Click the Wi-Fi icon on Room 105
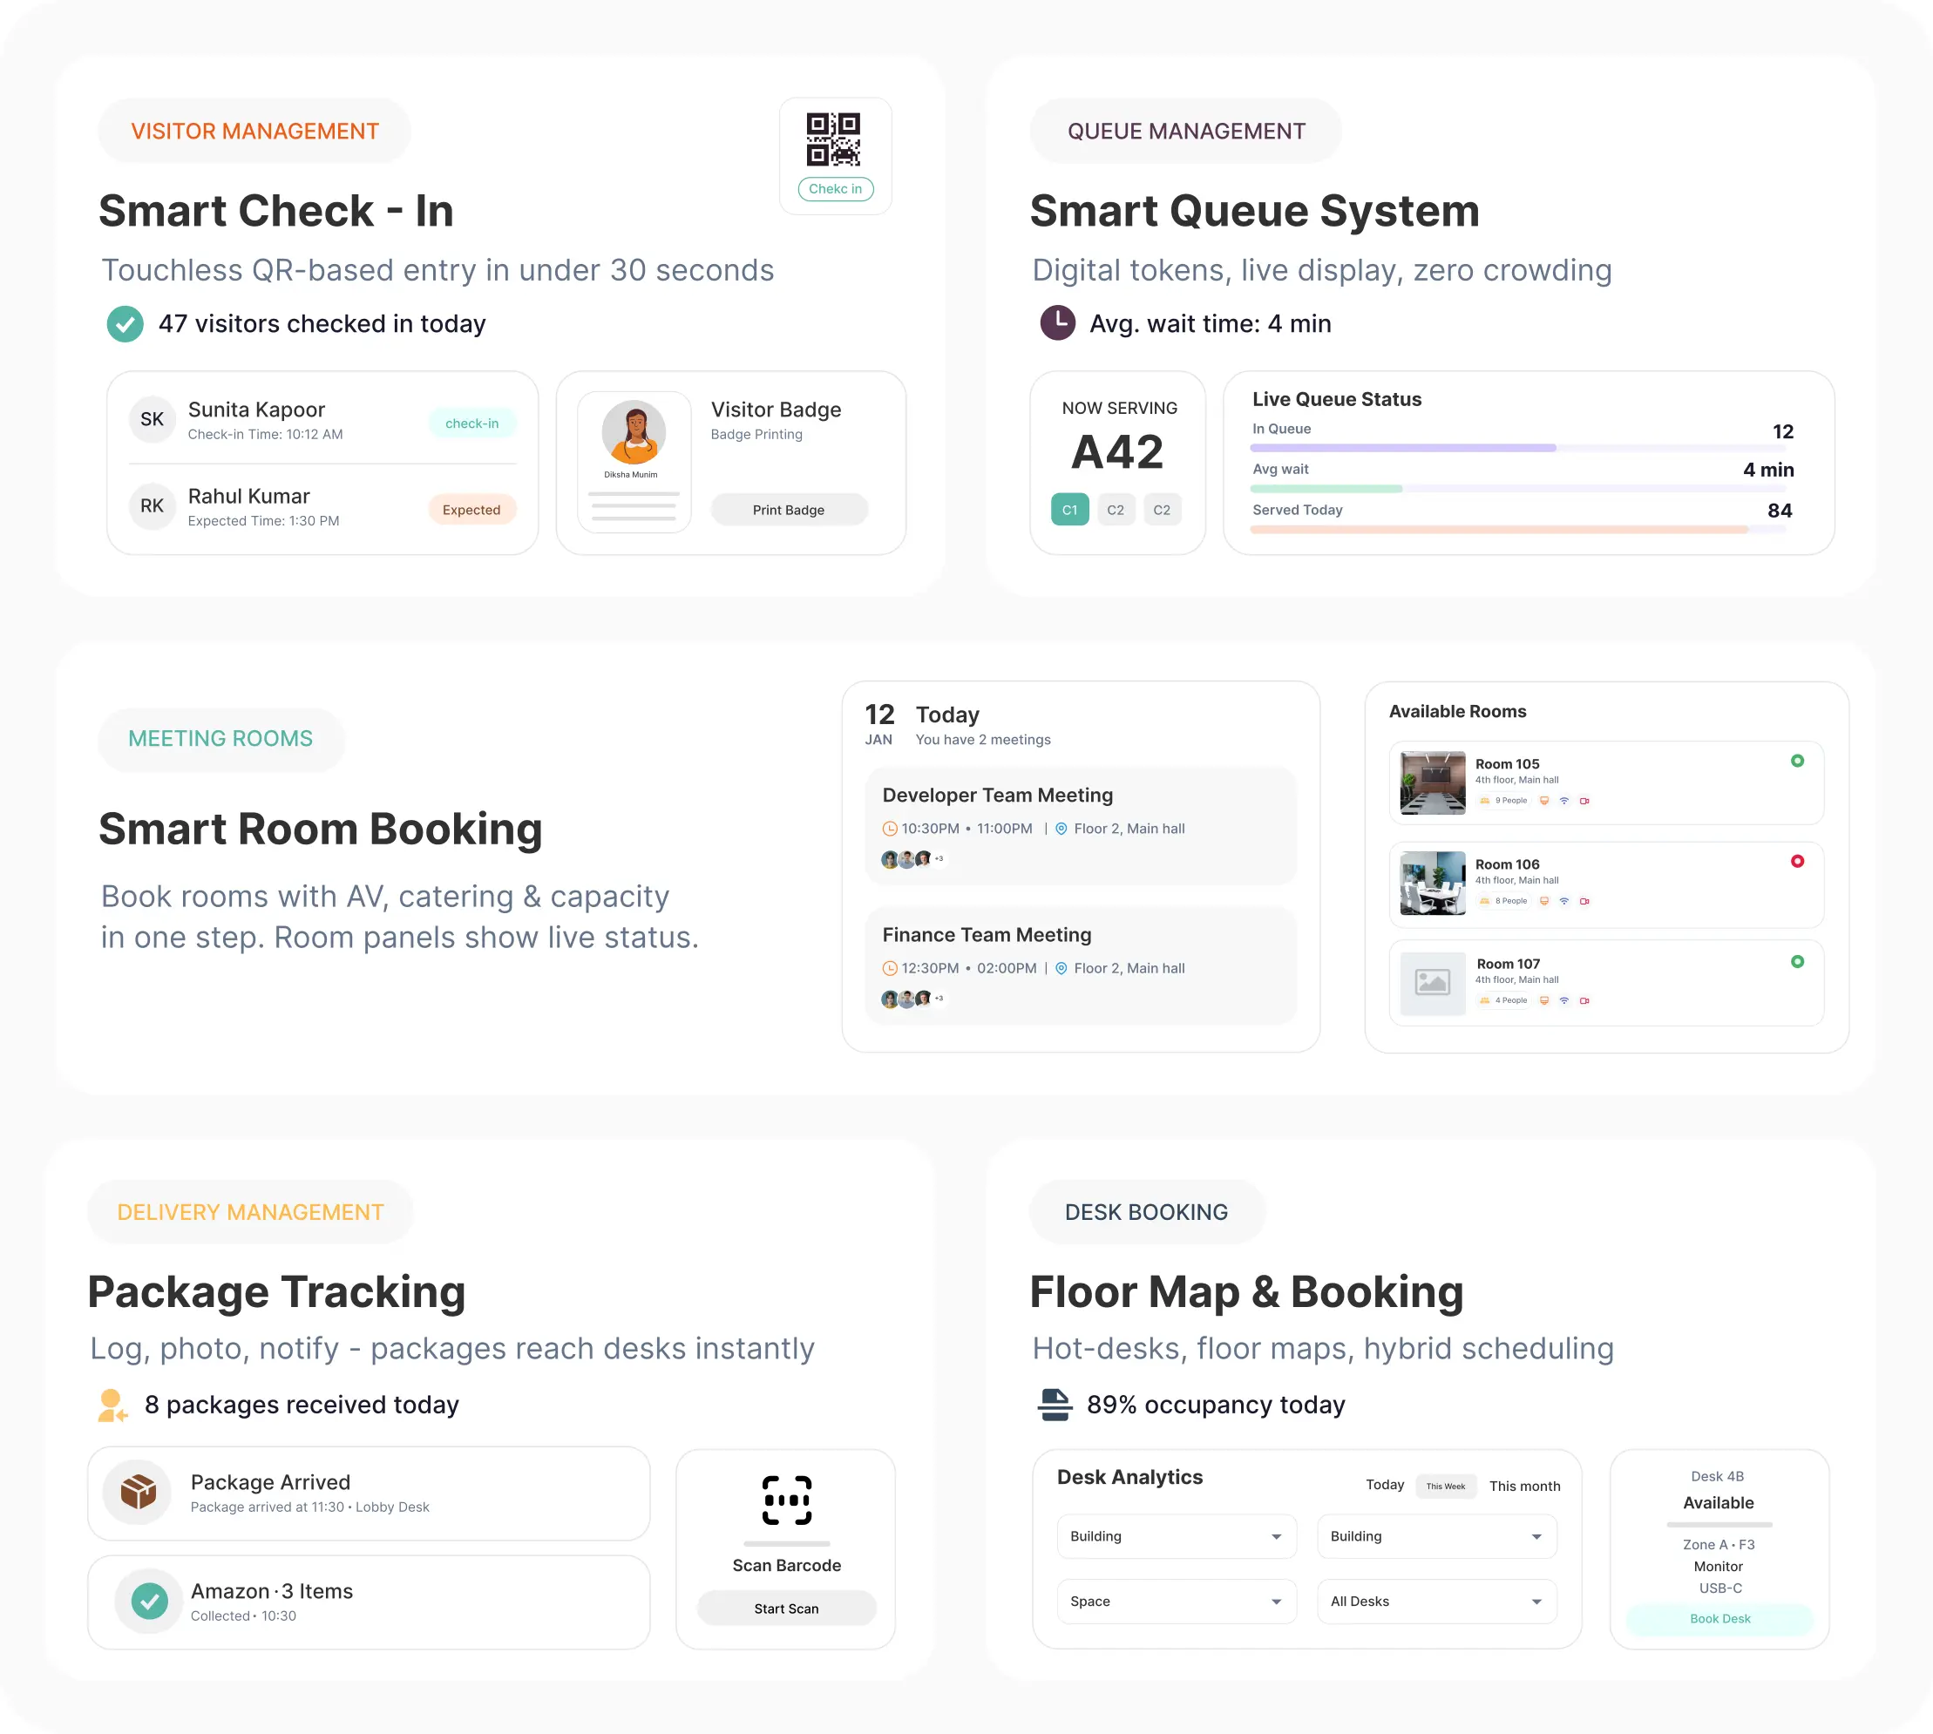 (1563, 800)
